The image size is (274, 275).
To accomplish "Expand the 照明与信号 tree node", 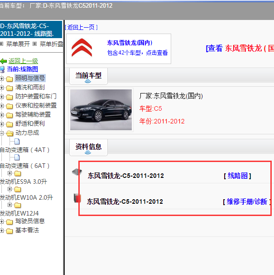I will (x=1, y=79).
